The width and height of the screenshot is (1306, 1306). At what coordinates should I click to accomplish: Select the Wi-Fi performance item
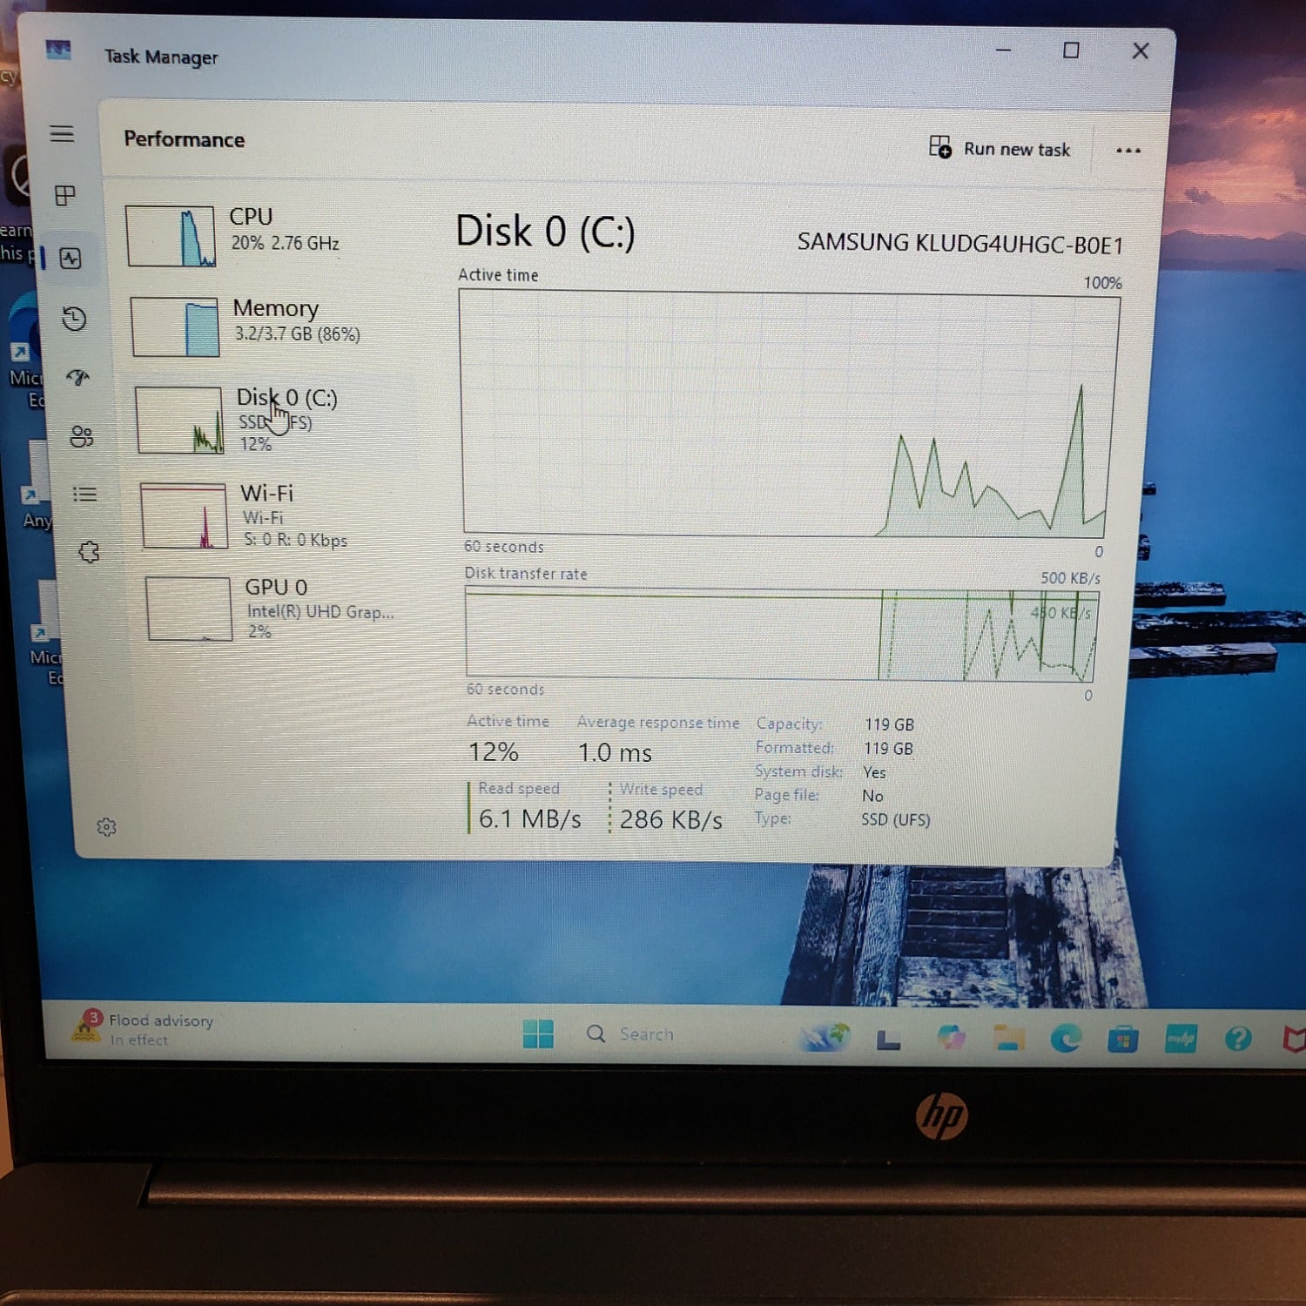[270, 515]
